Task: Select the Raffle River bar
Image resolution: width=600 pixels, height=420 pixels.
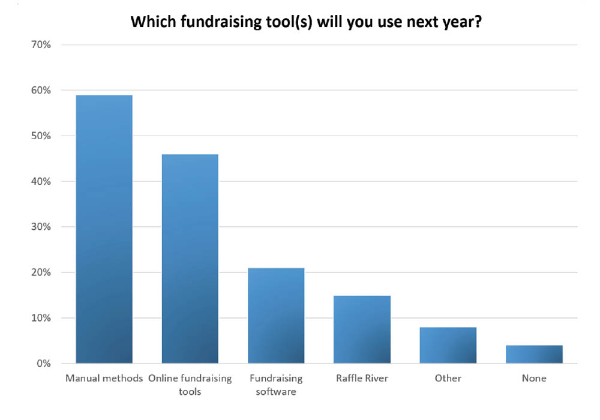Action: [362, 329]
